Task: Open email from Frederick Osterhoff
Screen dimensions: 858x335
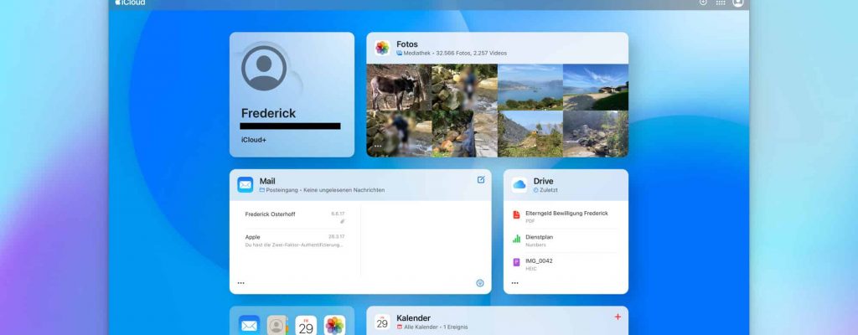Action: [x=294, y=216]
